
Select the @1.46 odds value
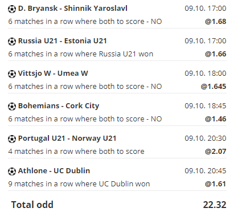[216, 119]
